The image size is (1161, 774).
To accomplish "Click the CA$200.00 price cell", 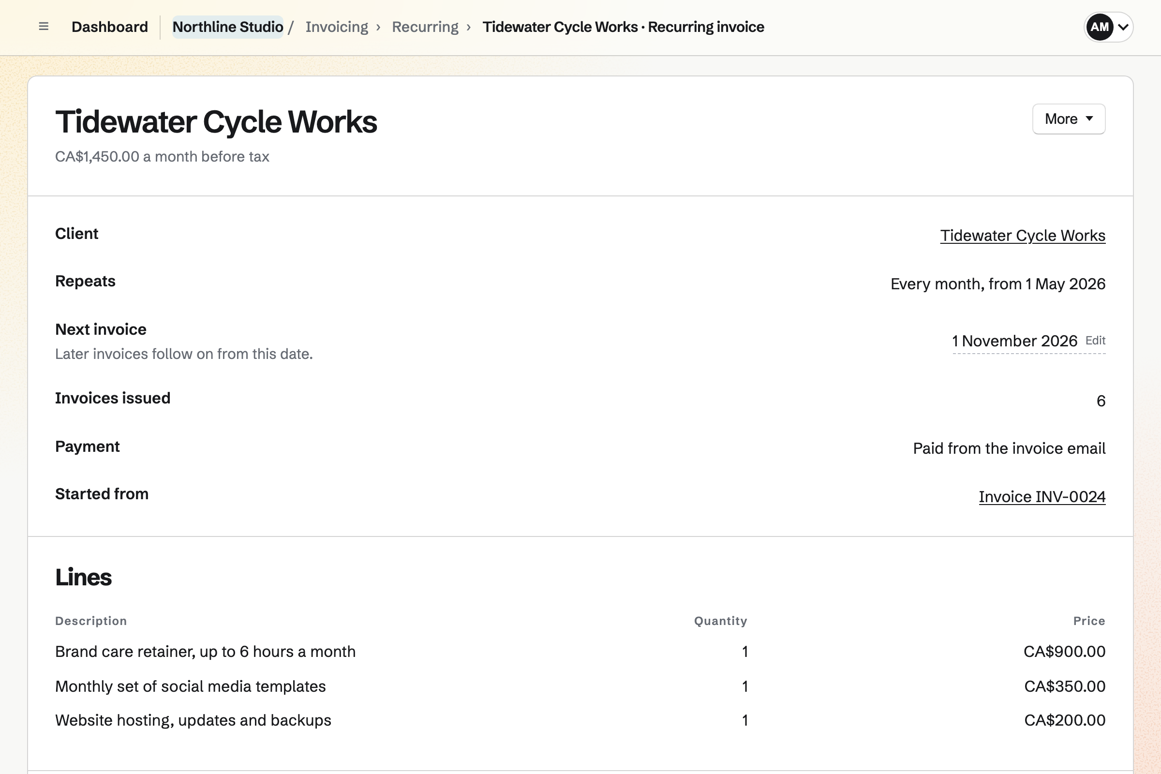I will [1065, 720].
